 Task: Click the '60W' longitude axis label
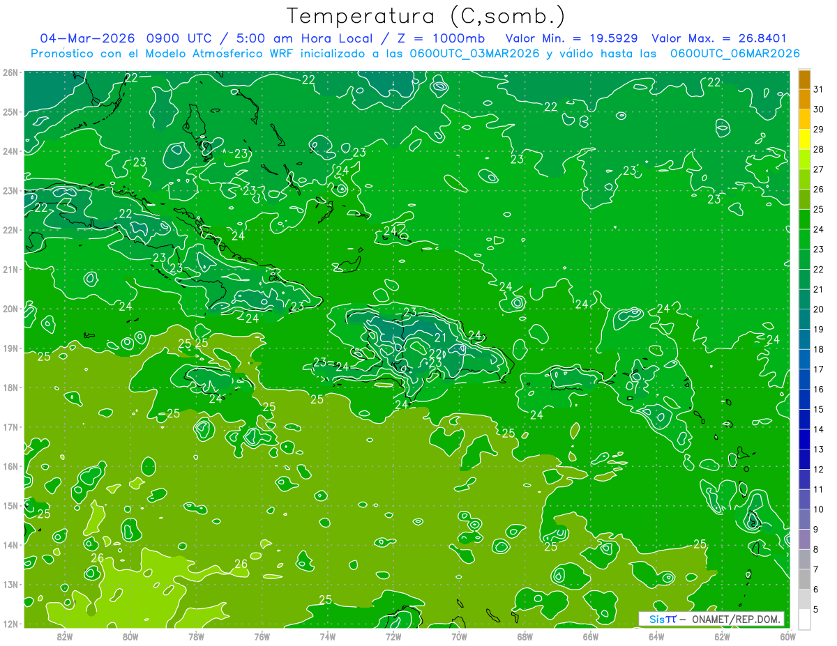[787, 636]
